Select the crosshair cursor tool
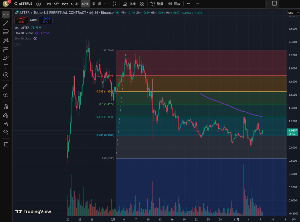The height and width of the screenshot is (222, 300). [6, 15]
